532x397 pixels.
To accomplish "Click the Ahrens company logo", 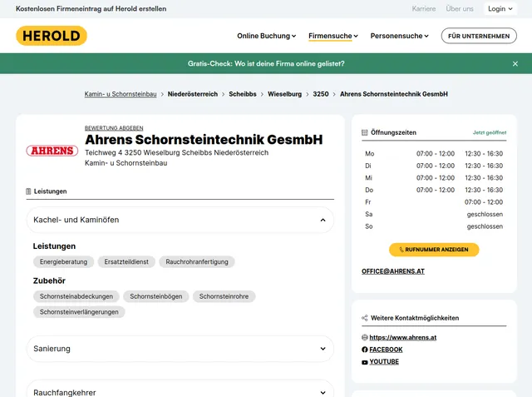I will (52, 151).
